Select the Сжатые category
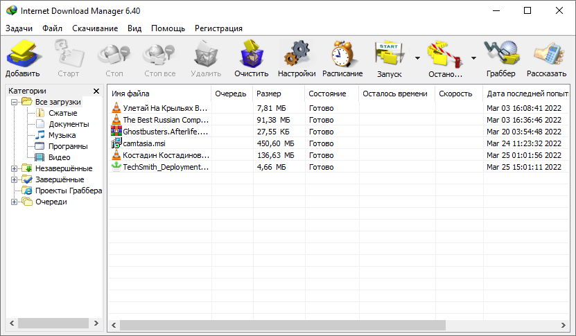This screenshot has width=576, height=336. tap(63, 113)
